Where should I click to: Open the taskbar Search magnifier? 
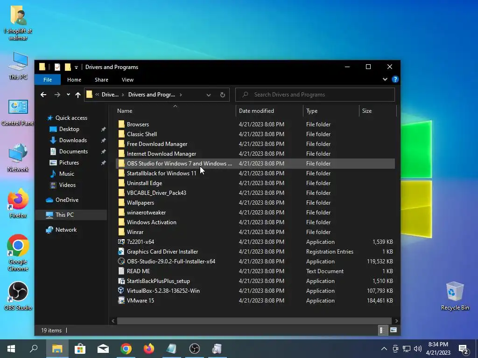(x=34, y=349)
